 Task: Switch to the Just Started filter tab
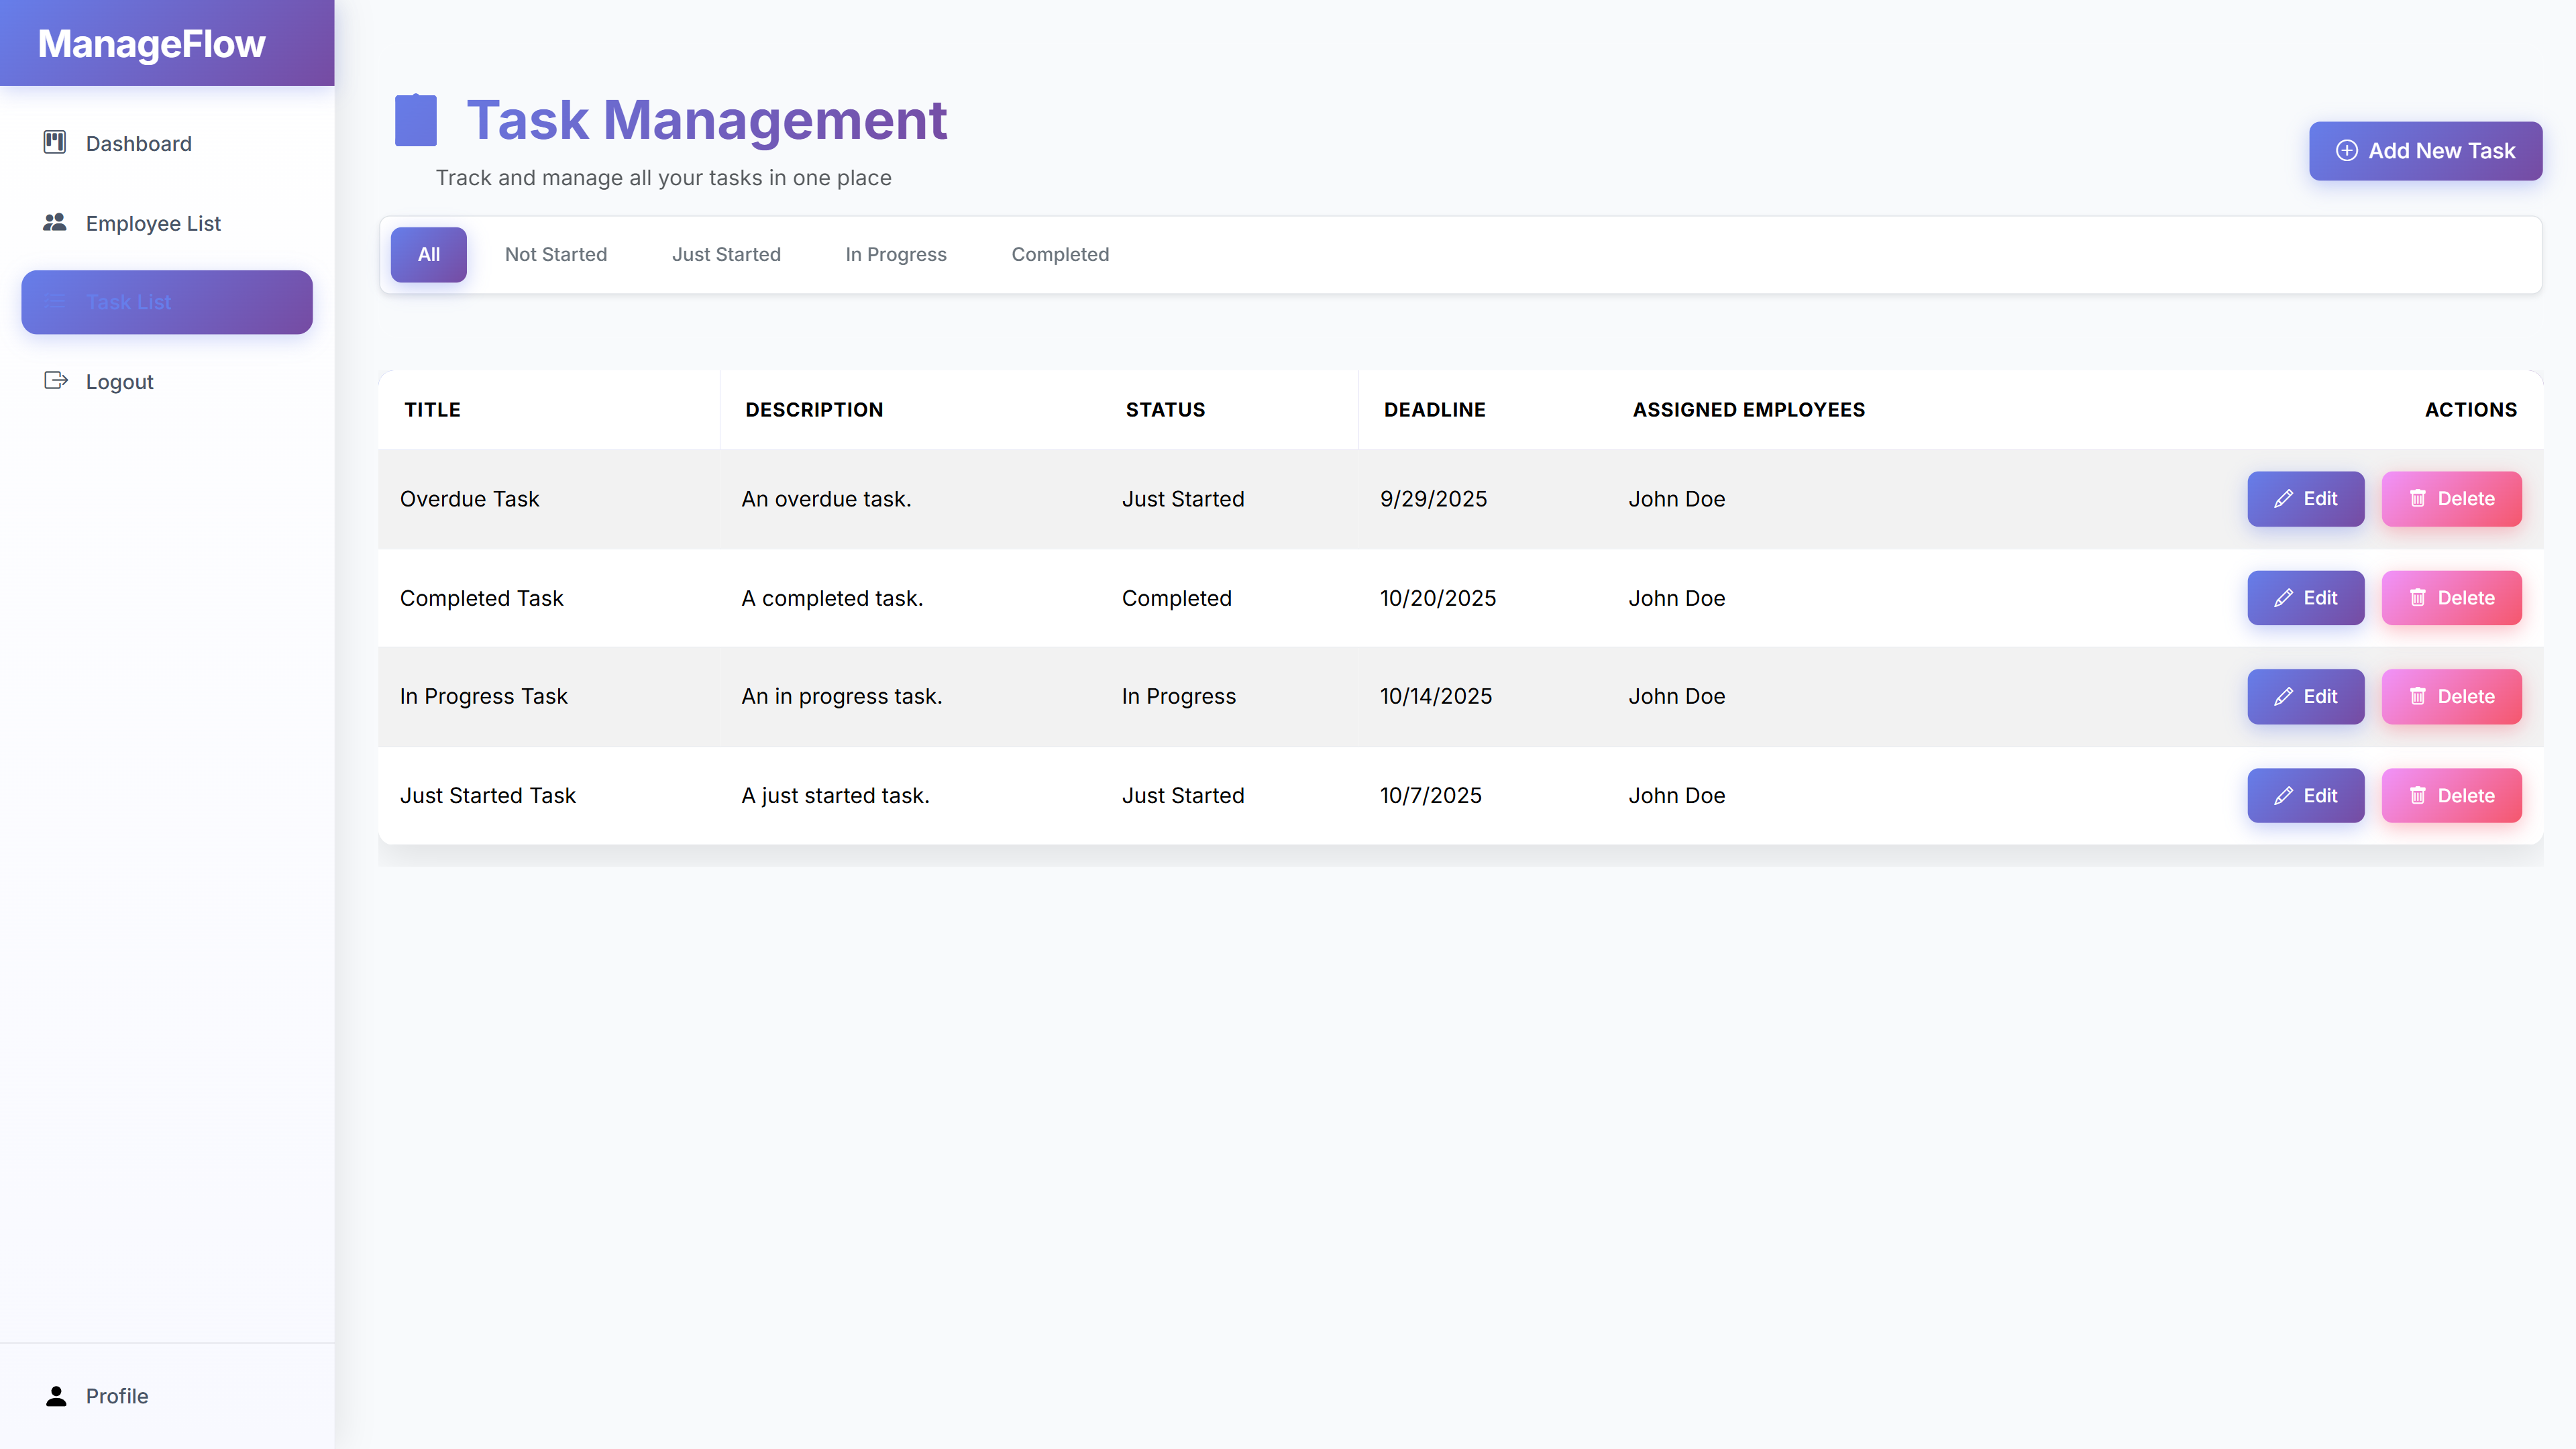click(x=726, y=254)
